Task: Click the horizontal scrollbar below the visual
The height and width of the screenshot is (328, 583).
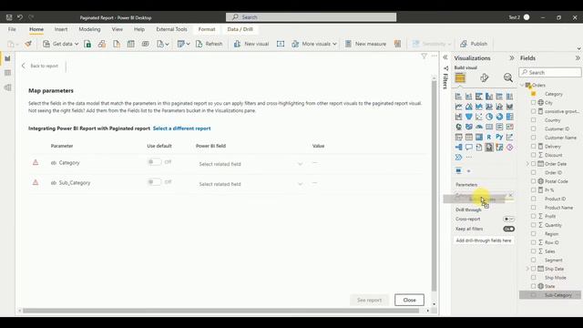Action: (220, 311)
